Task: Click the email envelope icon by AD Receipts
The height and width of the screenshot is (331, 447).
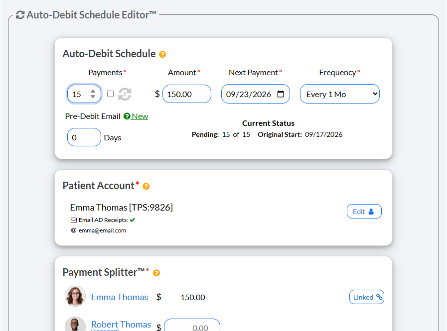Action: click(x=74, y=220)
